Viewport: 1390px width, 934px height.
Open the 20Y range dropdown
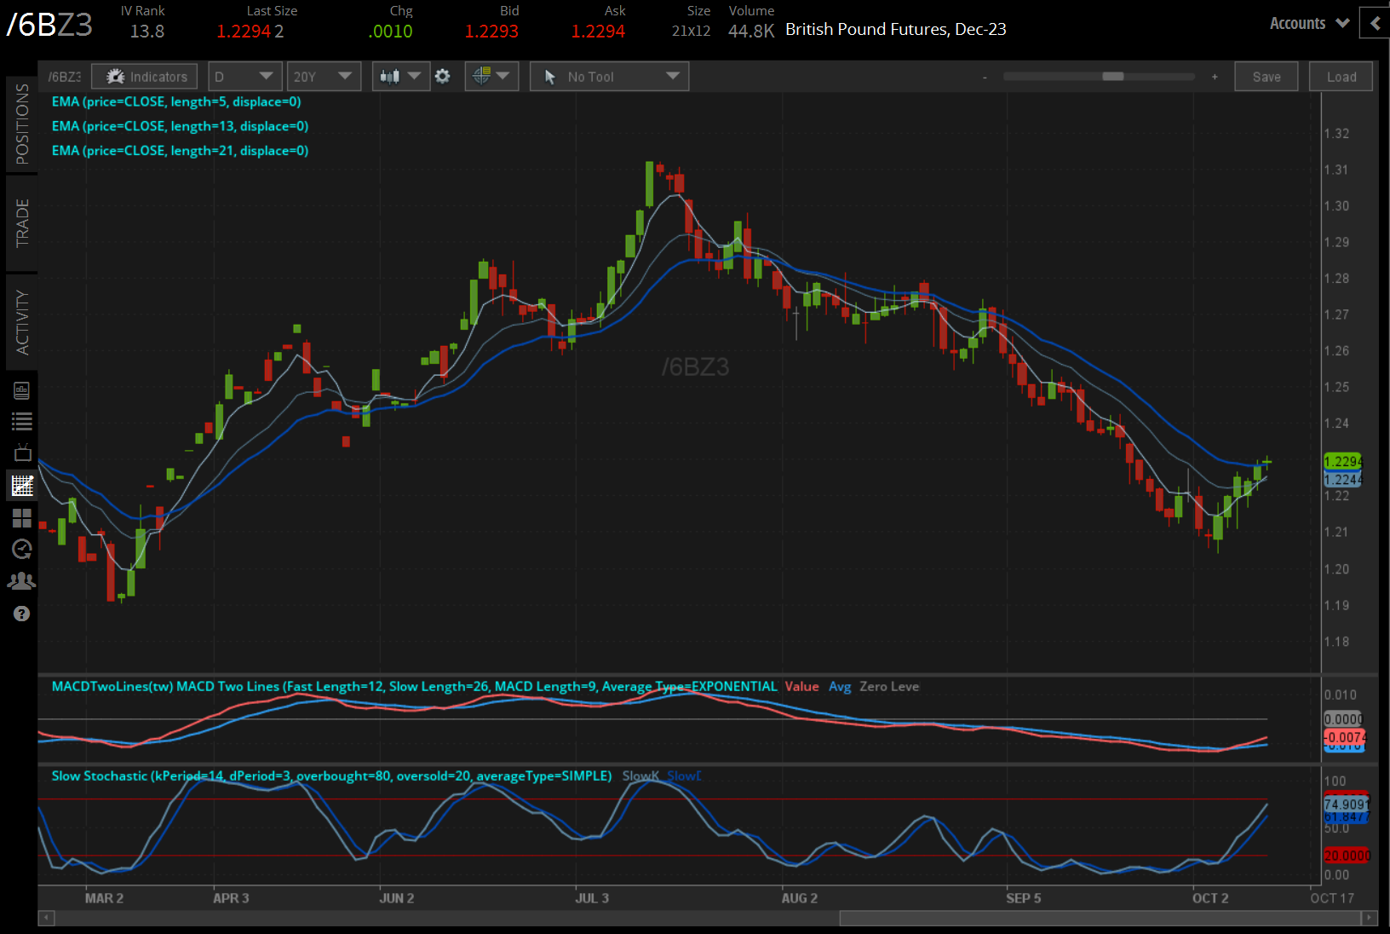(323, 77)
